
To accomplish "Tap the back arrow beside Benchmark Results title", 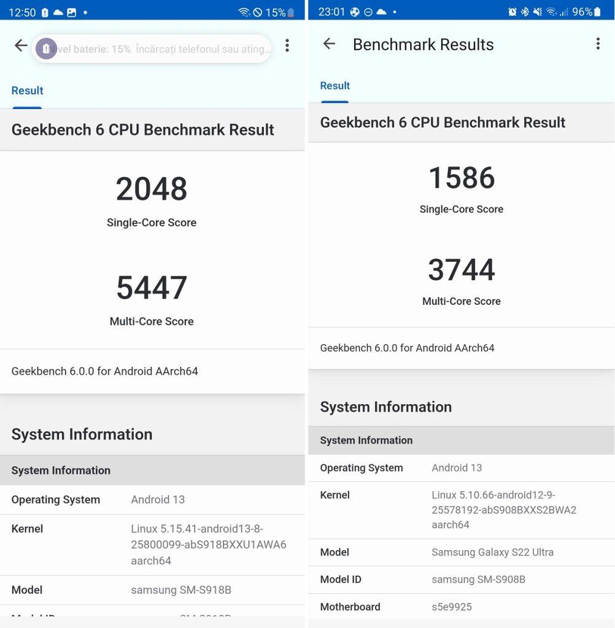I will tap(329, 44).
